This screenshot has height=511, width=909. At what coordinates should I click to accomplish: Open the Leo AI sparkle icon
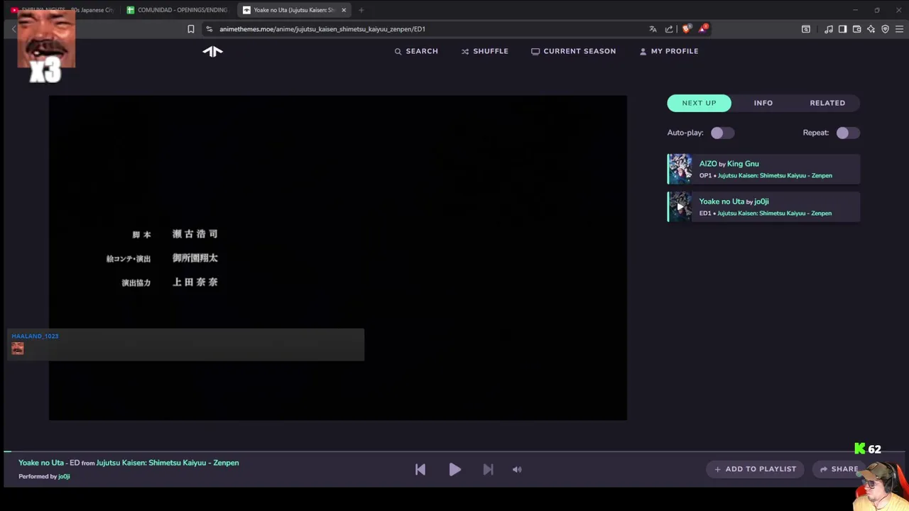click(x=871, y=29)
